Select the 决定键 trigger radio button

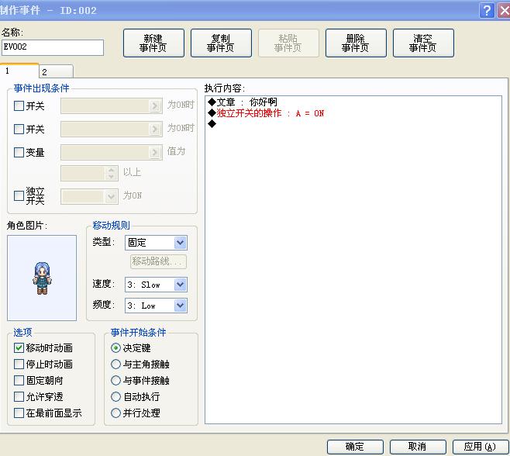pos(115,348)
